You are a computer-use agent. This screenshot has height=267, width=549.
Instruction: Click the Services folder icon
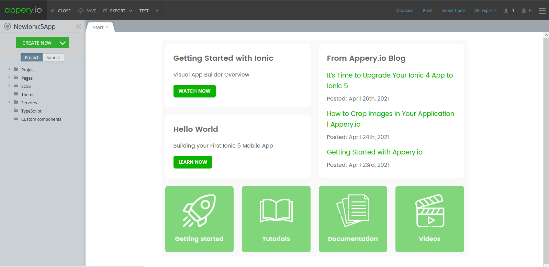[16, 102]
